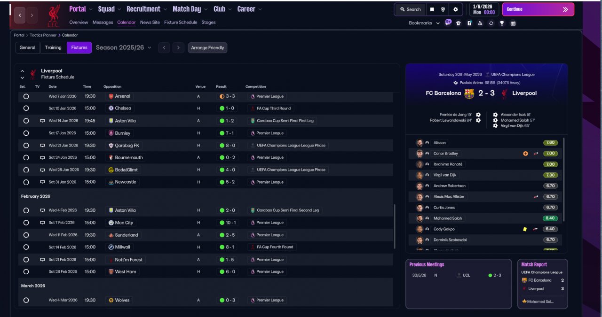Select the Burnley fixture radio button

click(x=26, y=133)
